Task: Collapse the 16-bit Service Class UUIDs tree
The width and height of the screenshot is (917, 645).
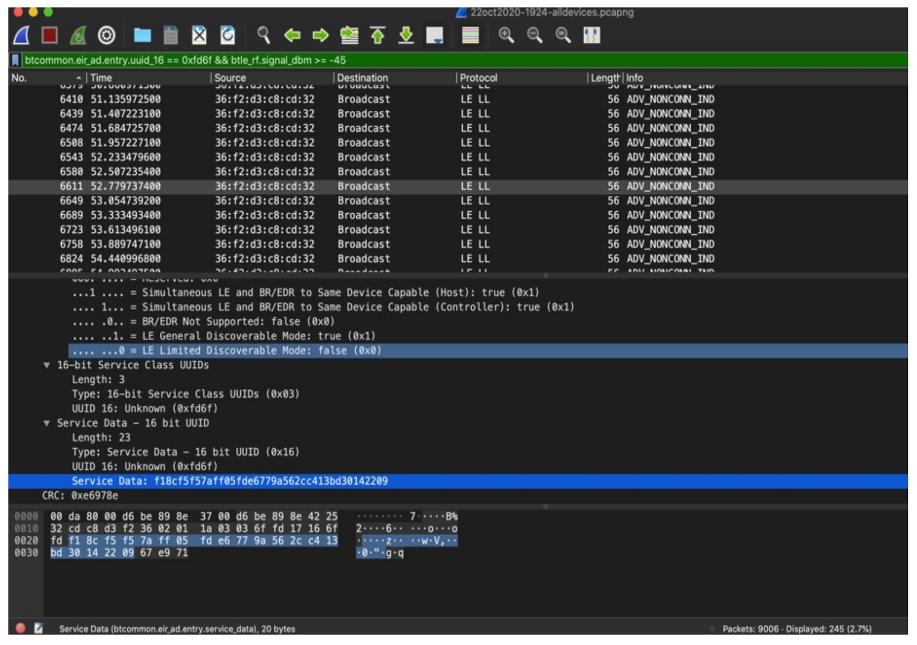Action: (x=47, y=365)
